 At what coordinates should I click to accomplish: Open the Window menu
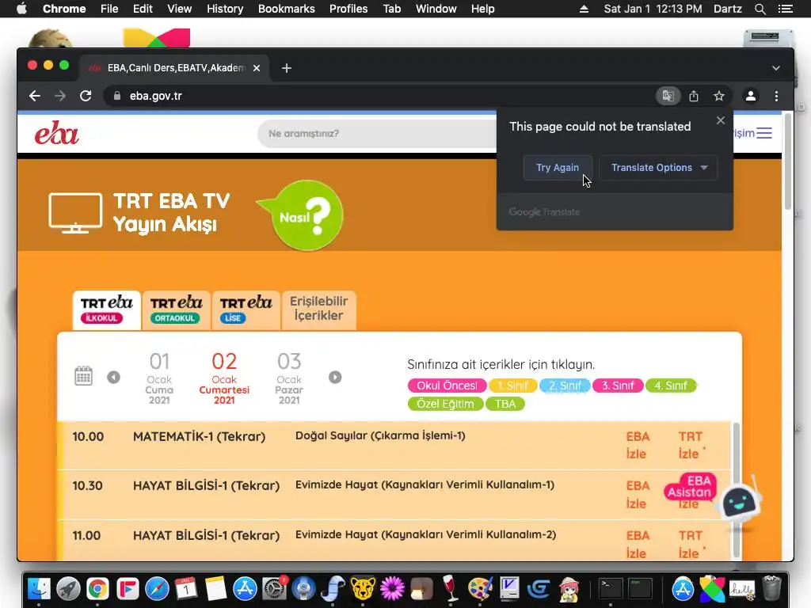[436, 9]
